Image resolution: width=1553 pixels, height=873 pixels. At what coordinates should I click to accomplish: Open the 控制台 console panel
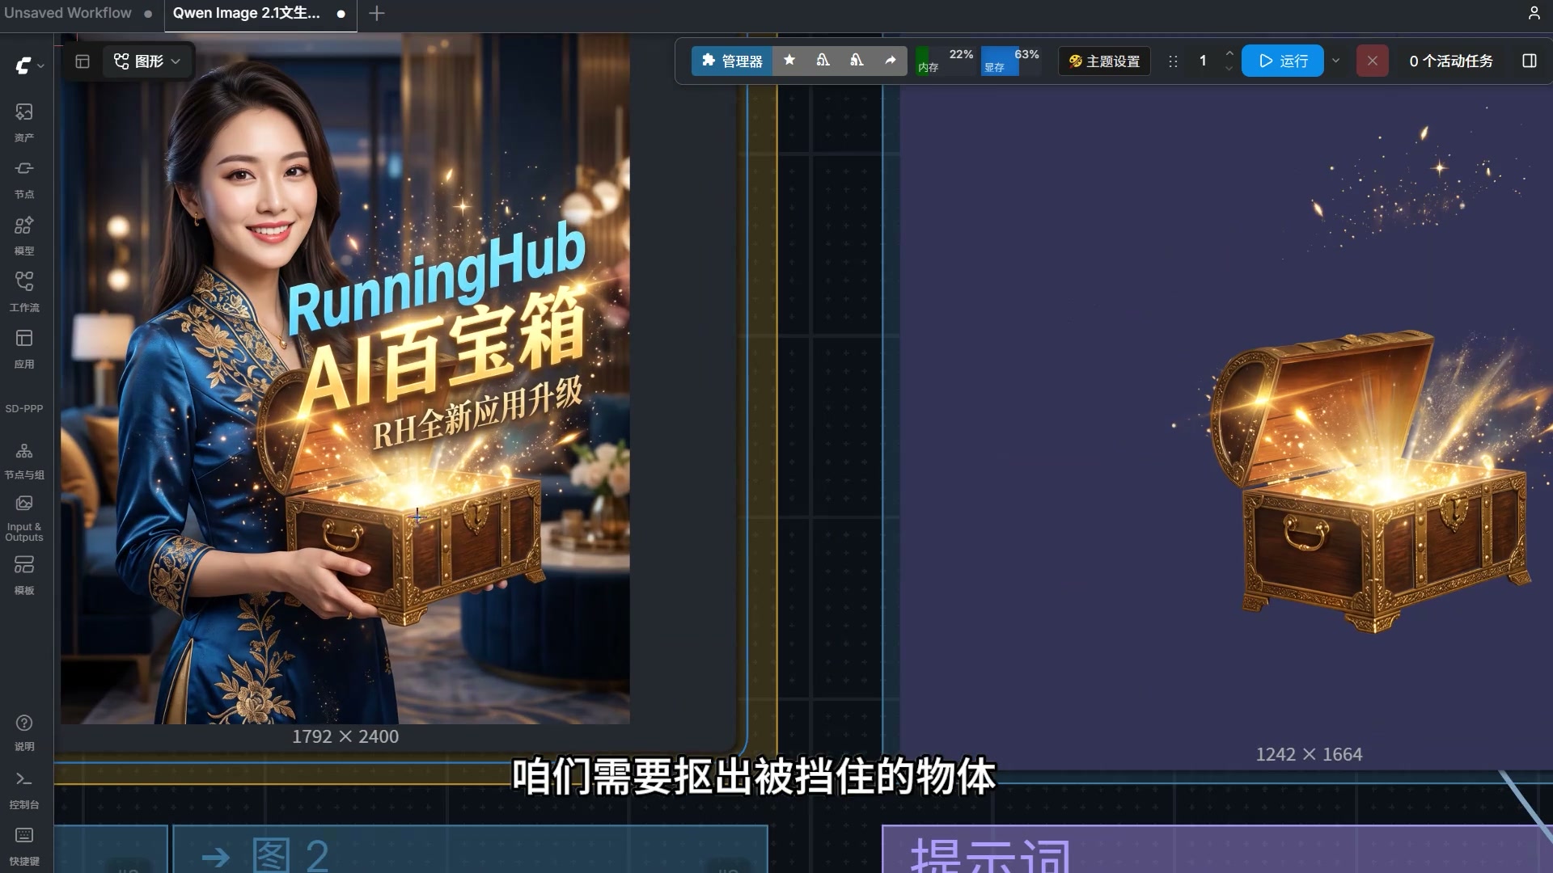[x=24, y=790]
